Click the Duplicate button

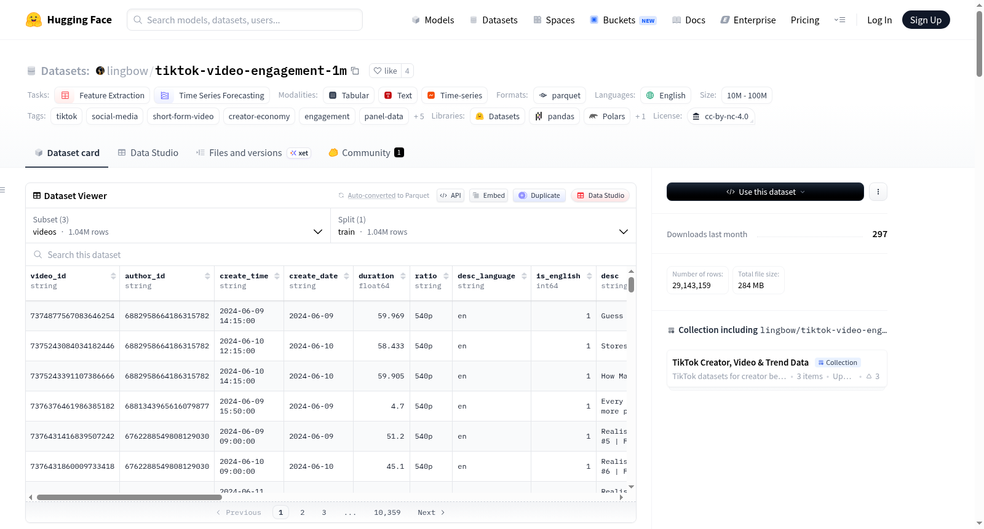point(539,195)
